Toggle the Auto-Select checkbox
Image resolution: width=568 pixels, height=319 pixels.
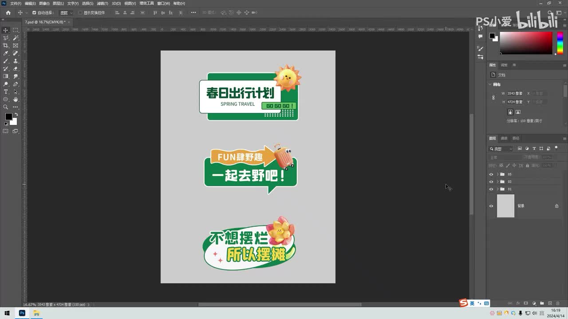(34, 13)
